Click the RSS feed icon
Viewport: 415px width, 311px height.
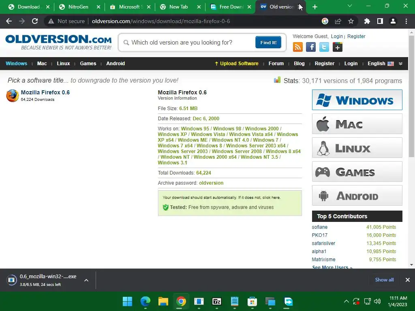[x=298, y=47]
